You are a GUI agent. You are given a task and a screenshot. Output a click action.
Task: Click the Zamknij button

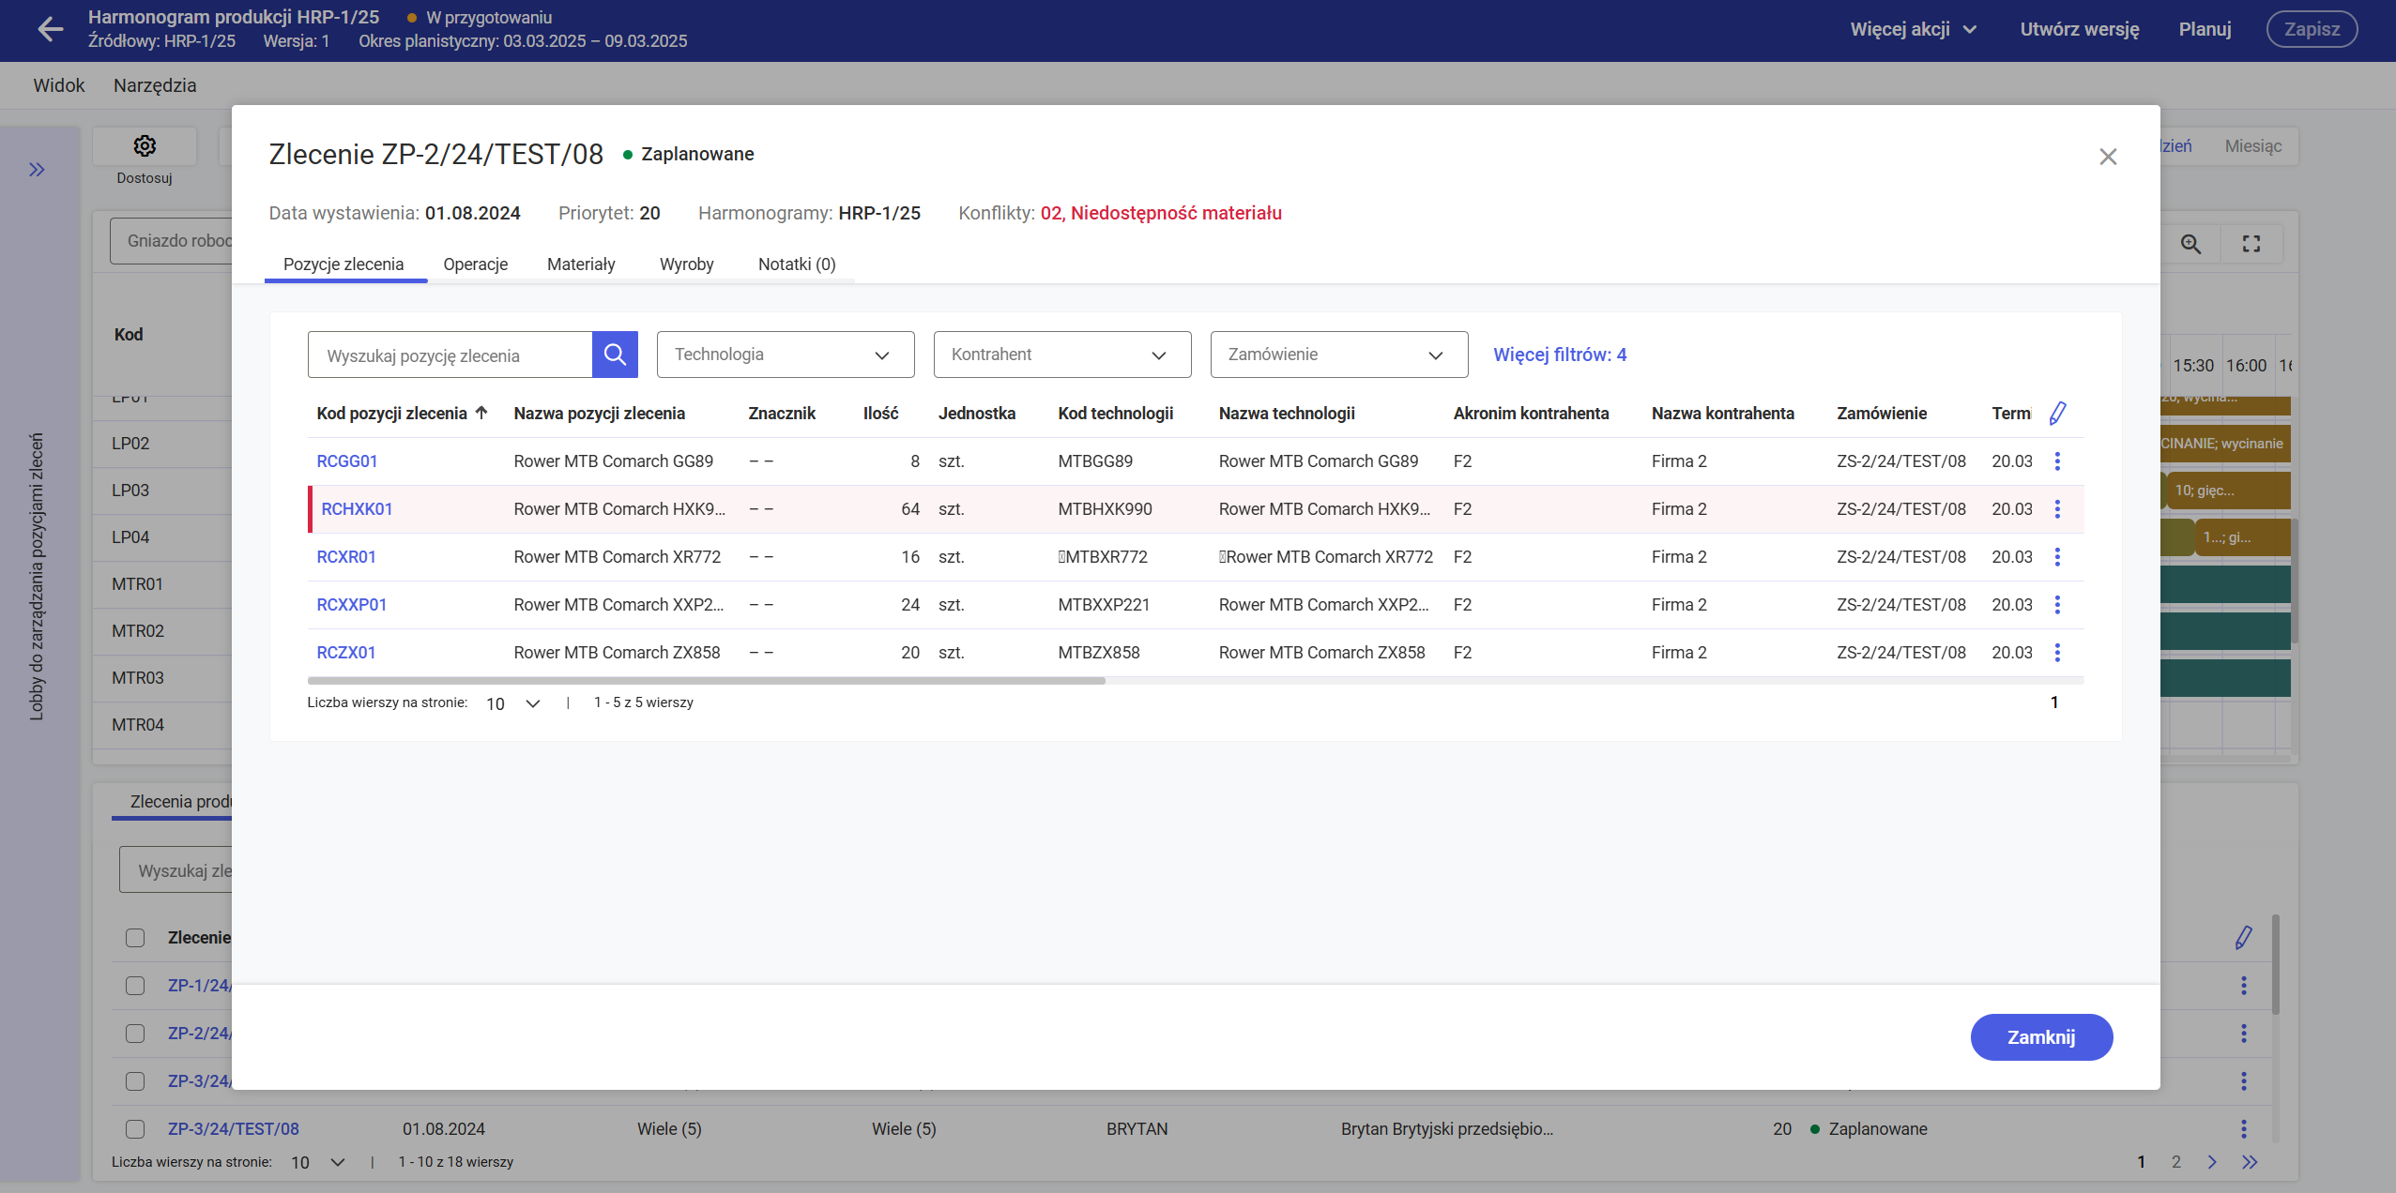point(2040,1037)
